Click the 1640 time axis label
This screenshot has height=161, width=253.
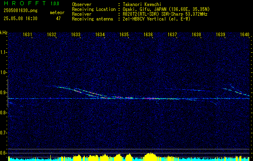(245, 34)
